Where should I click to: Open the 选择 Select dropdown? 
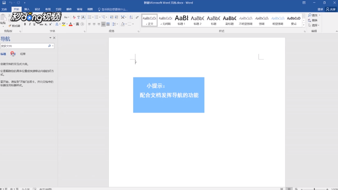[x=314, y=25]
